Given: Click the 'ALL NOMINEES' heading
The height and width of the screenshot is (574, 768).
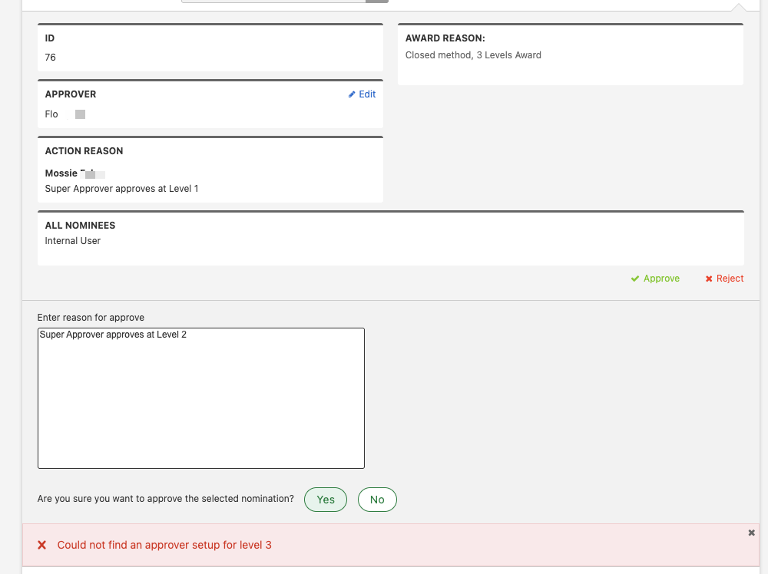Looking at the screenshot, I should 81,226.
